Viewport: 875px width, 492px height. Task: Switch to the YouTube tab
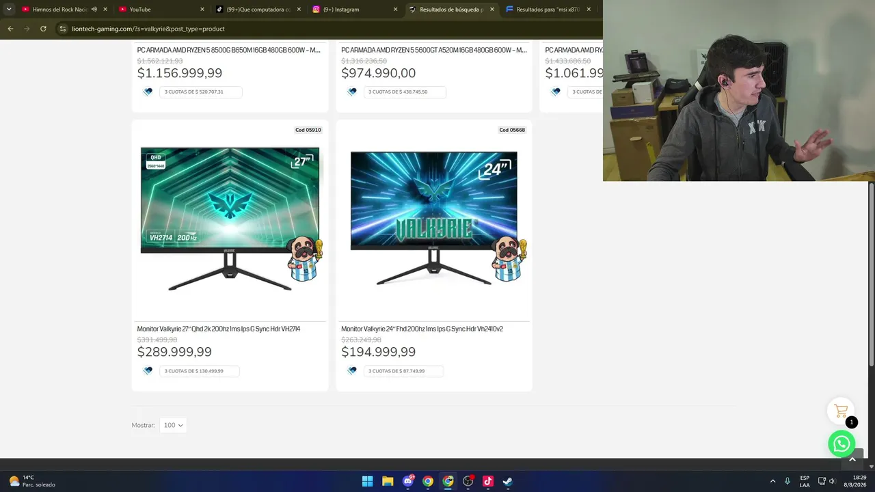(x=161, y=10)
